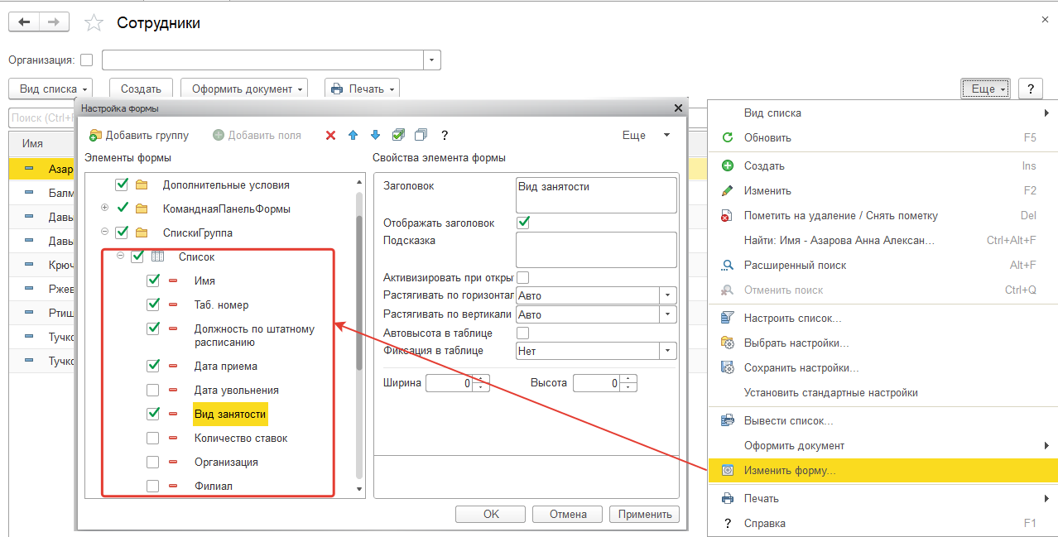Select Изменить форму menu item

coord(882,470)
